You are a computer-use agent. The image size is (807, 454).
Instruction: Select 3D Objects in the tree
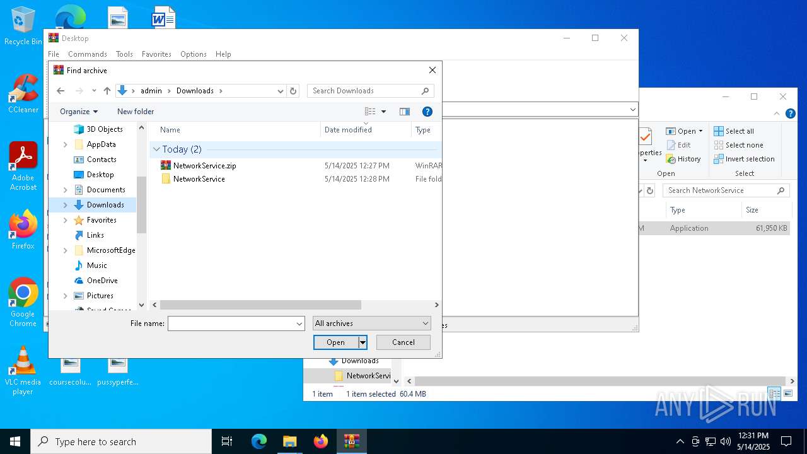tap(104, 129)
